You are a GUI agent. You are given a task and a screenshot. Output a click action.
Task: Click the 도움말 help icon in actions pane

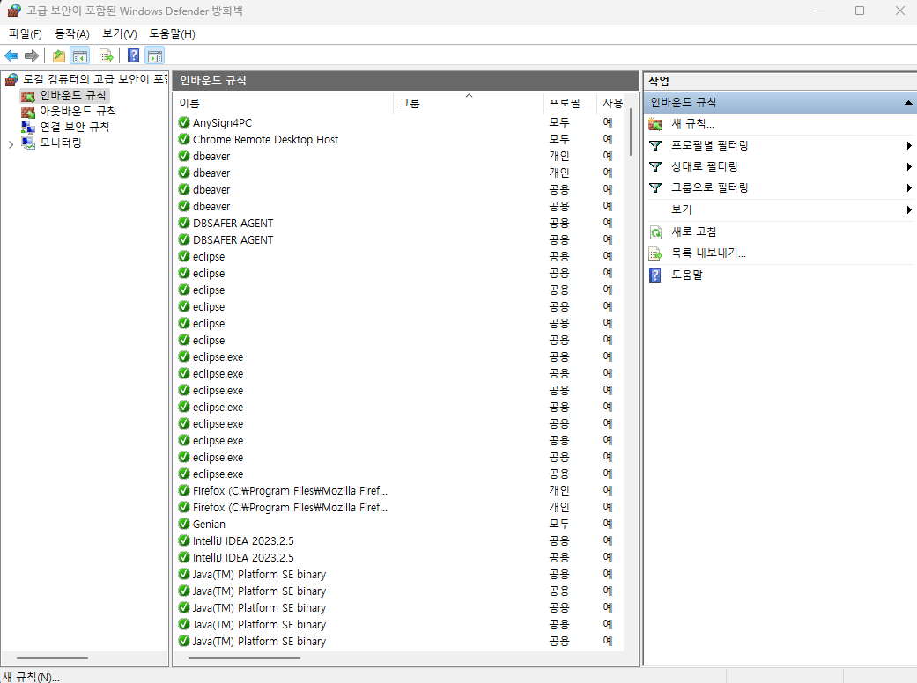pyautogui.click(x=655, y=275)
